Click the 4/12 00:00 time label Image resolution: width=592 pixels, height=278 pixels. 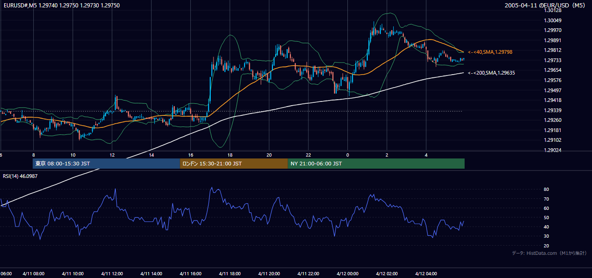coord(348,274)
